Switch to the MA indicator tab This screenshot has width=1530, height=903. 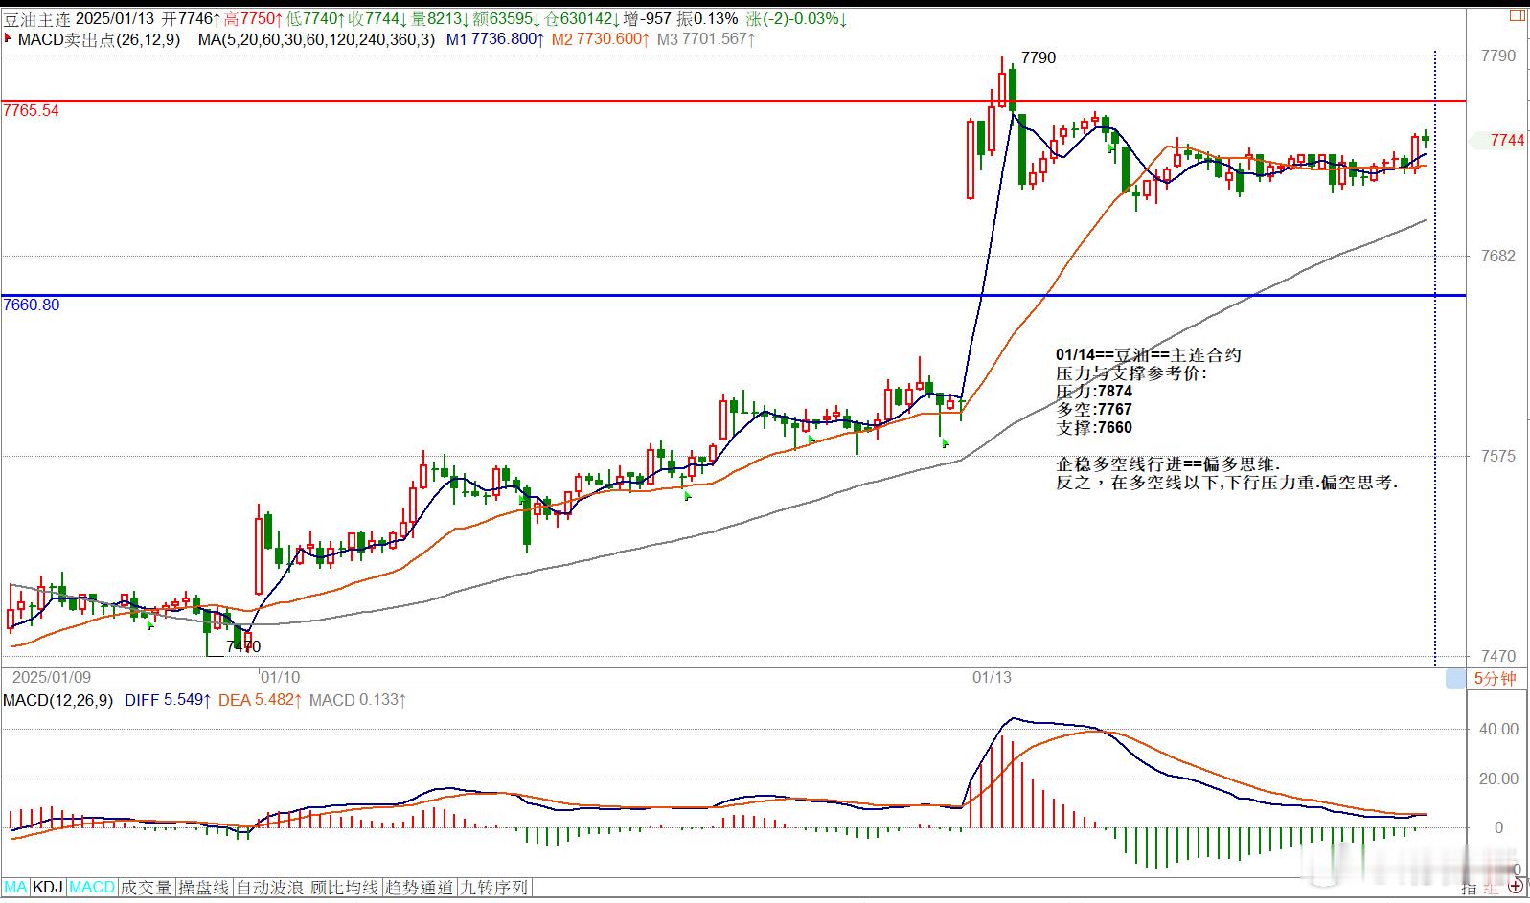click(x=16, y=888)
